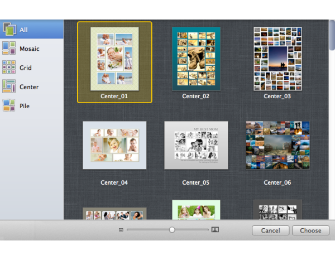Select the Center_02 teal template
This screenshot has width=335, height=260.
click(196, 59)
